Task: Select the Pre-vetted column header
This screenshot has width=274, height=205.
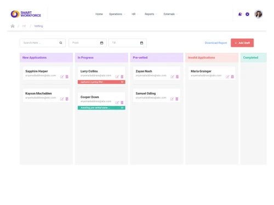Action: point(157,57)
